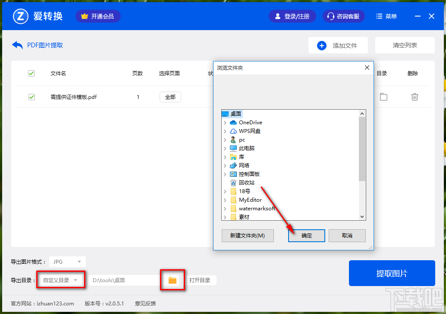This screenshot has width=446, height=314.
Task: Open the 导出图片格式 JPG dropdown
Action: pos(67,262)
